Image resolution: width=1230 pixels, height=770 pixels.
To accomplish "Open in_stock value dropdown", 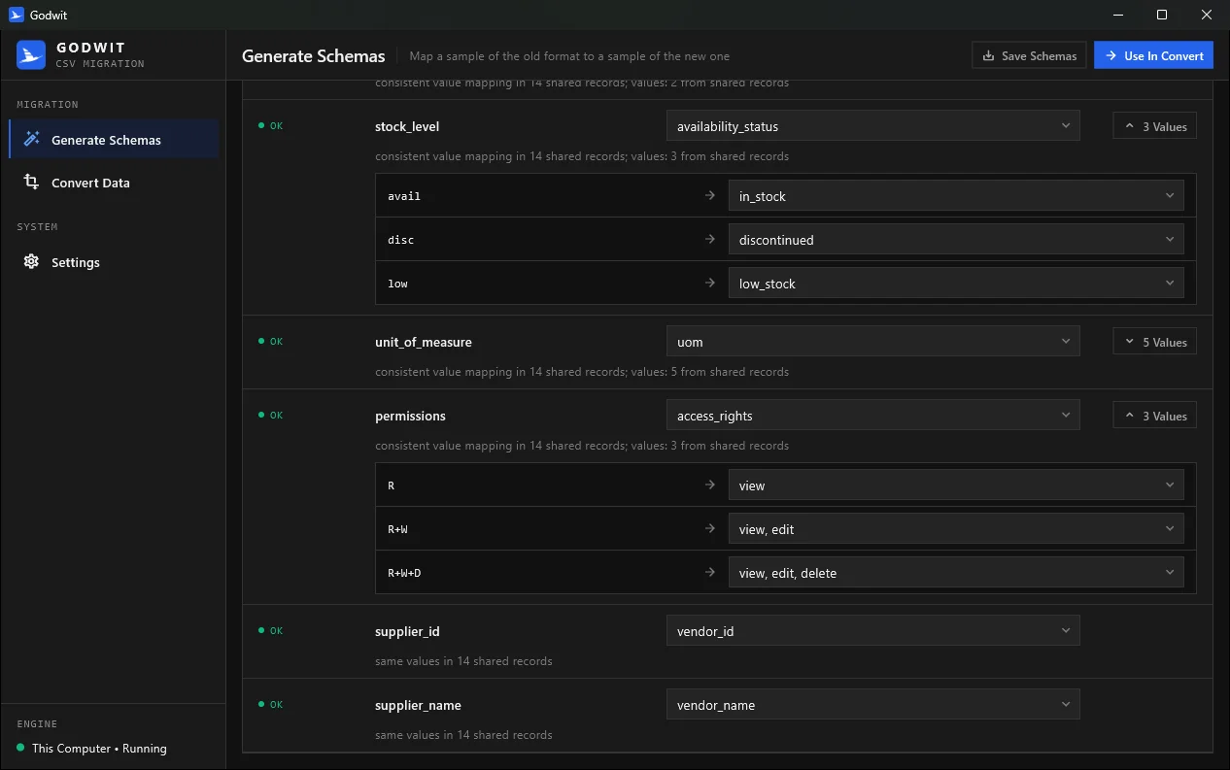I will (956, 196).
